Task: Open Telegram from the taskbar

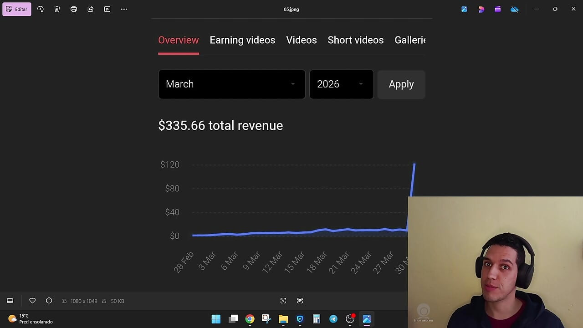Action: click(333, 319)
